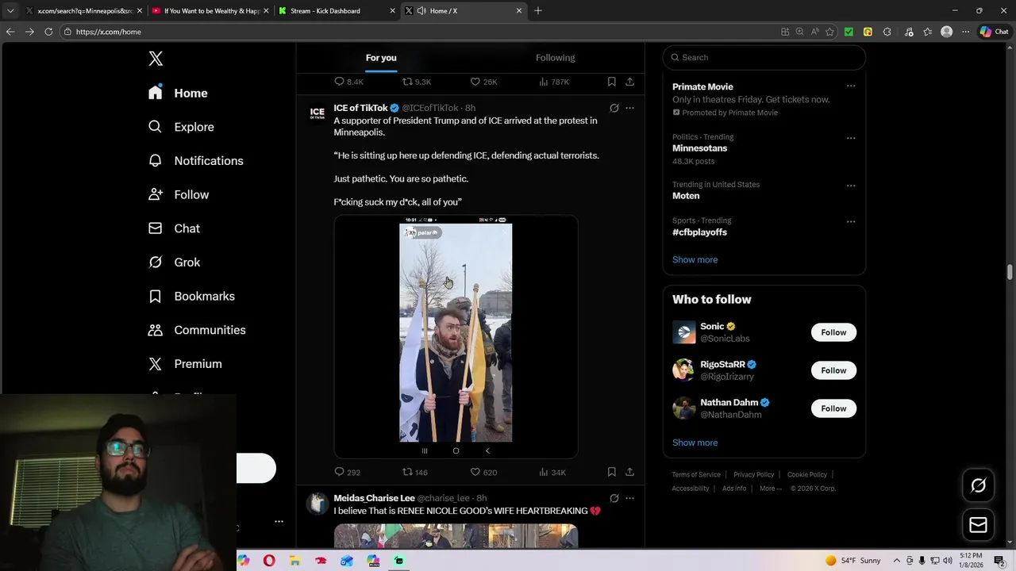This screenshot has height=571, width=1016.
Task: Open Notifications in left navigation
Action: pyautogui.click(x=195, y=160)
